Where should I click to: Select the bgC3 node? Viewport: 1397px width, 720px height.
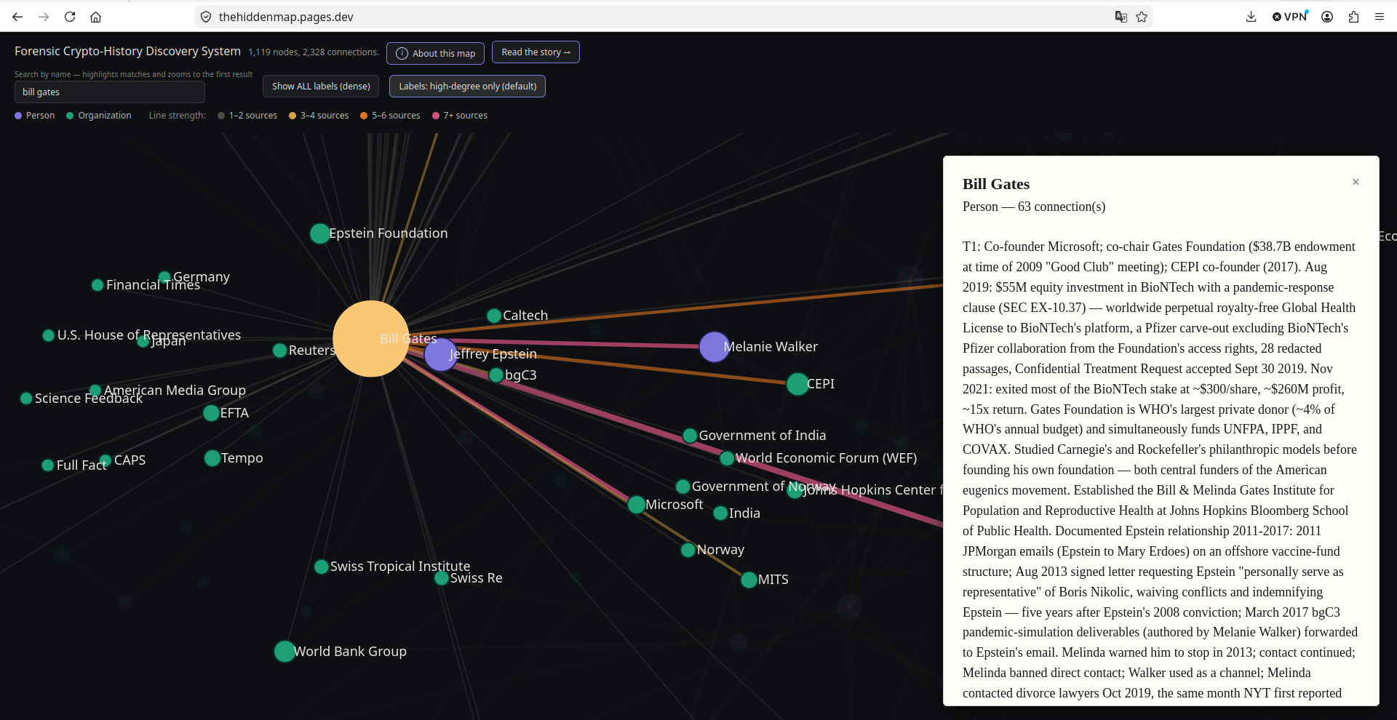(496, 375)
